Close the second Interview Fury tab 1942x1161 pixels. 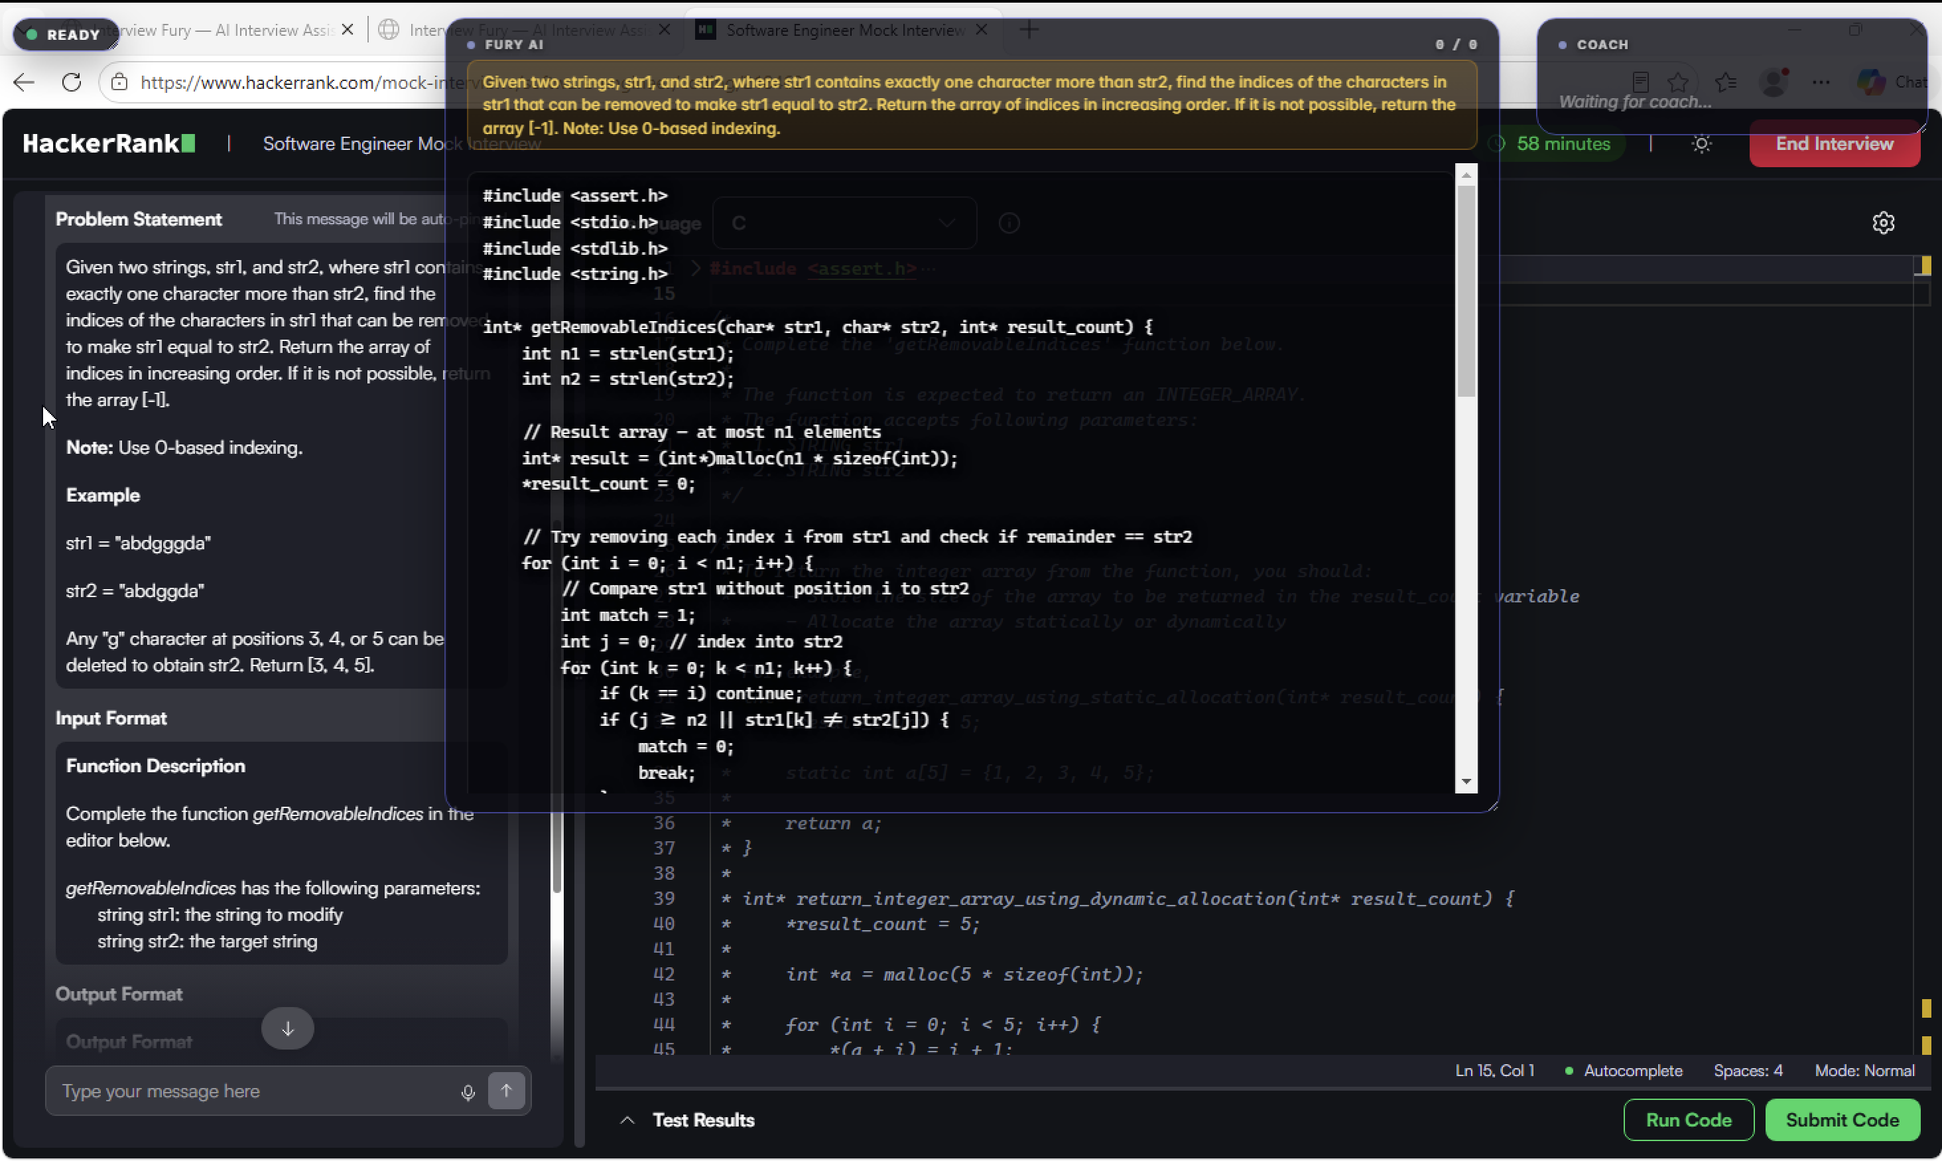coord(664,30)
